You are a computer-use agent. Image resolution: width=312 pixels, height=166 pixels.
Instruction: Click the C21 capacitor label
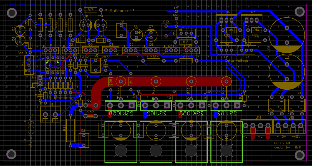click(x=84, y=131)
